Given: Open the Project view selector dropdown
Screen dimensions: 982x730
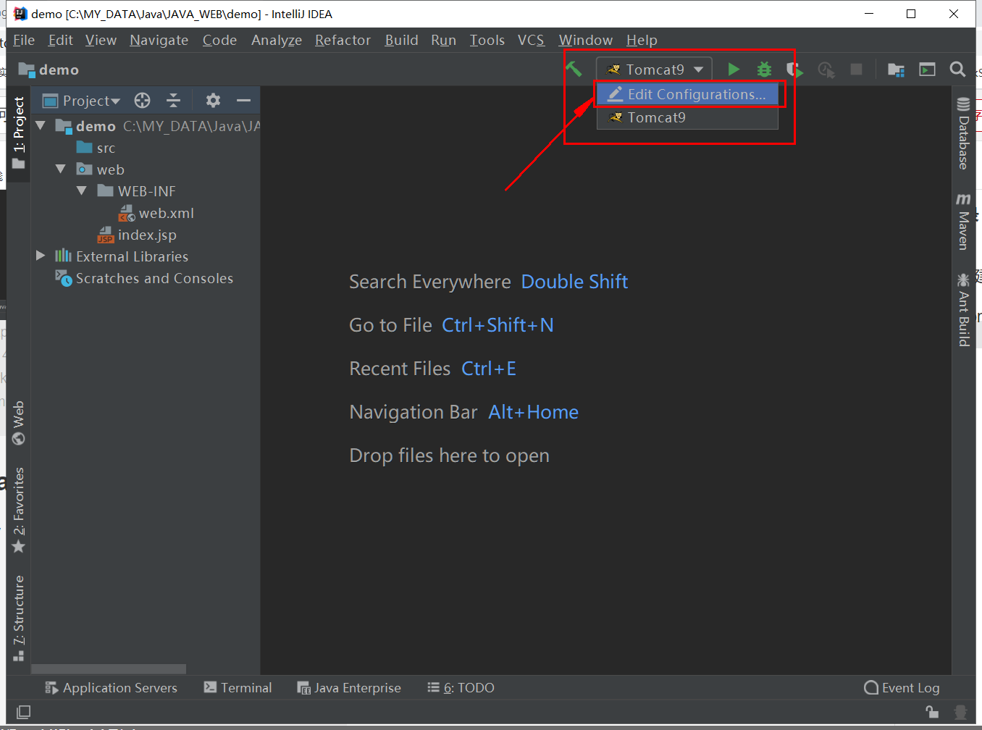Looking at the screenshot, I should (x=81, y=101).
